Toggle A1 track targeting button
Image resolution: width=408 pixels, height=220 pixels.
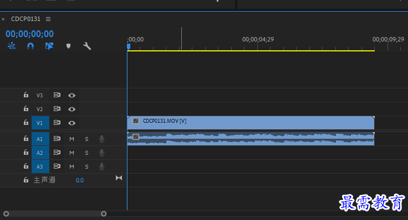(x=40, y=139)
